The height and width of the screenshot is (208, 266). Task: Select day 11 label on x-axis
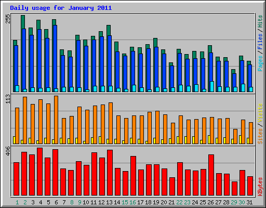coord(94,202)
